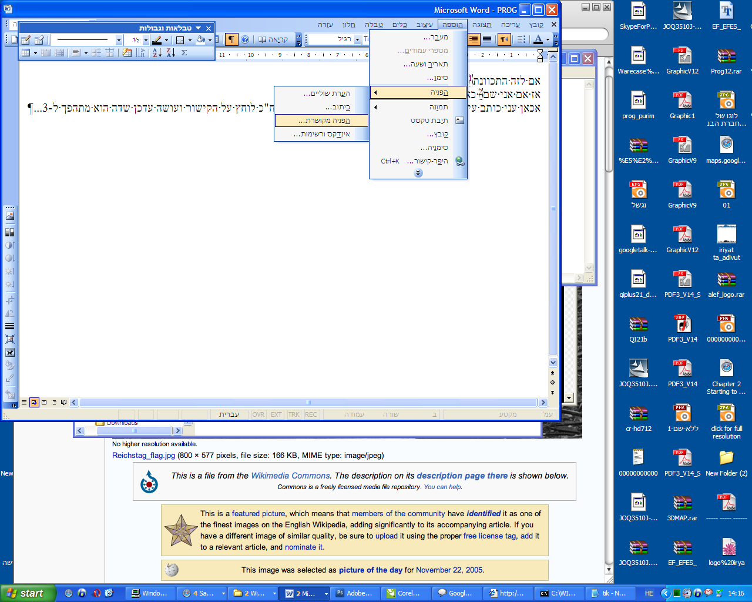The width and height of the screenshot is (752, 602).
Task: Click the Change Text Direction icon
Action: point(140,53)
